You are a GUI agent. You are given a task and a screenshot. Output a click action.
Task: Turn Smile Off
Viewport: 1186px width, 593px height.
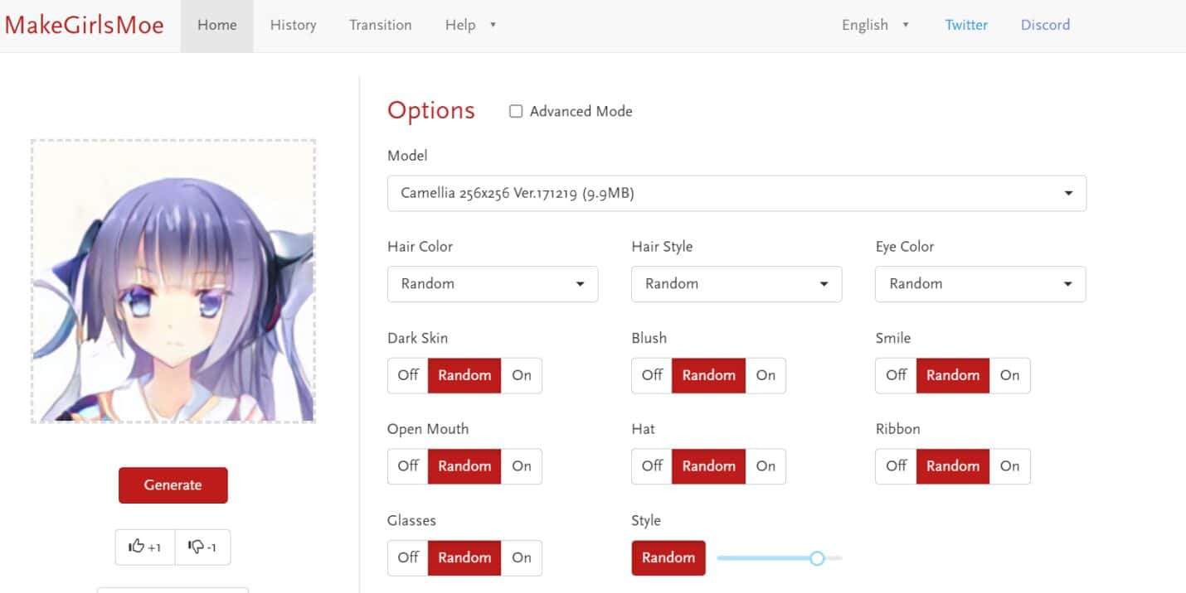pos(896,375)
